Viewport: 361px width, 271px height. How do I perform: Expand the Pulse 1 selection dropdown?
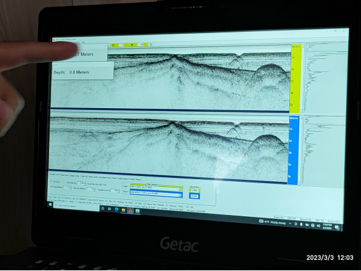180,189
